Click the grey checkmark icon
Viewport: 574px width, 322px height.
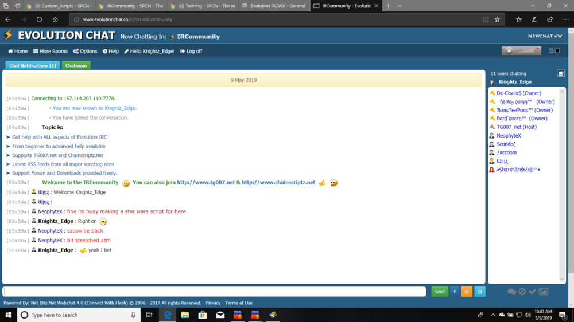click(x=533, y=291)
